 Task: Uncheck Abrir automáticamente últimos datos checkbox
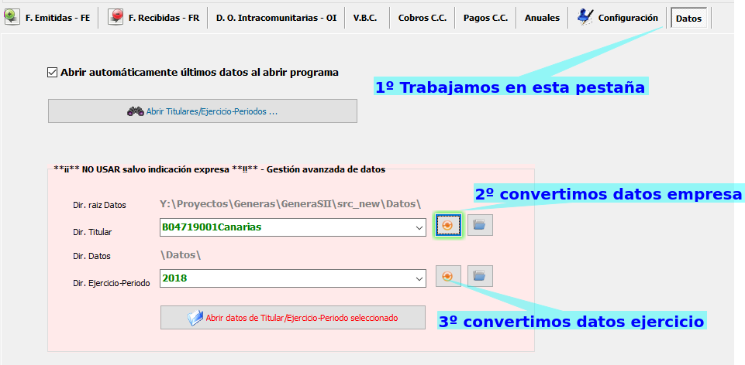(53, 73)
